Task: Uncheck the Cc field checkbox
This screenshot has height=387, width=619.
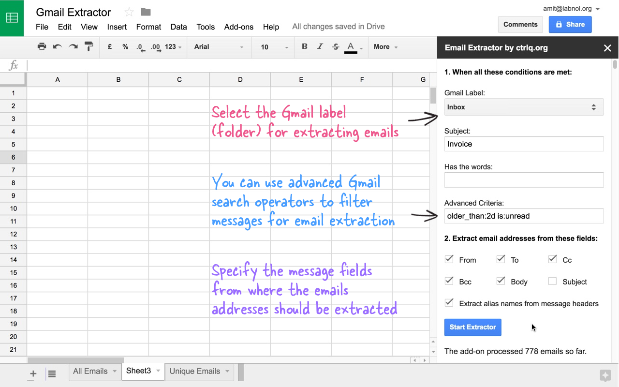Action: click(553, 259)
